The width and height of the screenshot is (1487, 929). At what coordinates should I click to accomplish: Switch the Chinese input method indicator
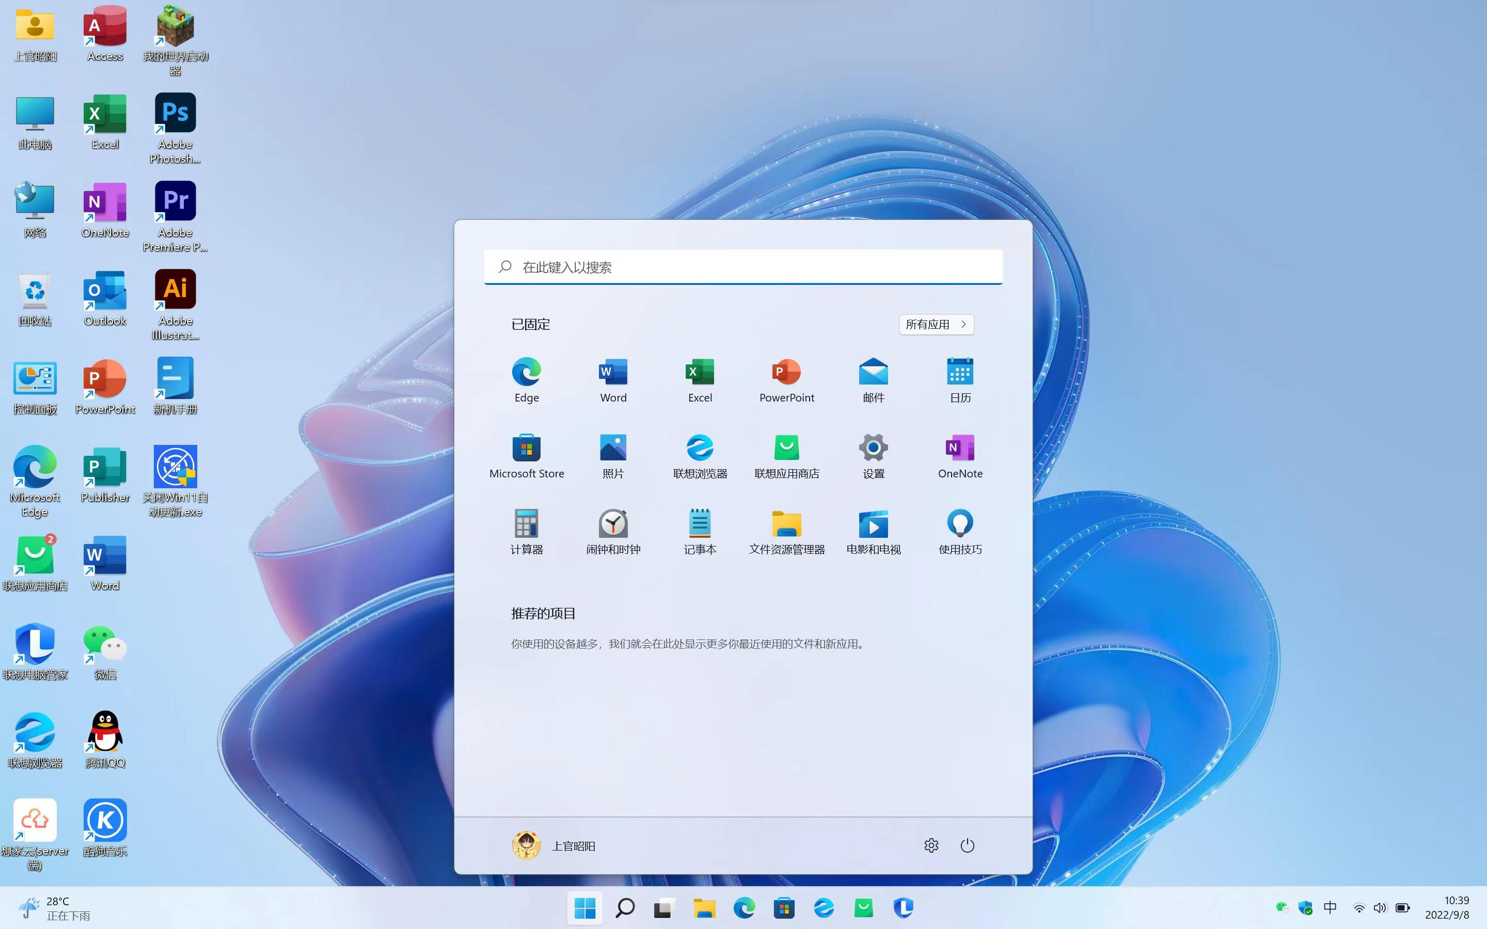[x=1330, y=907]
